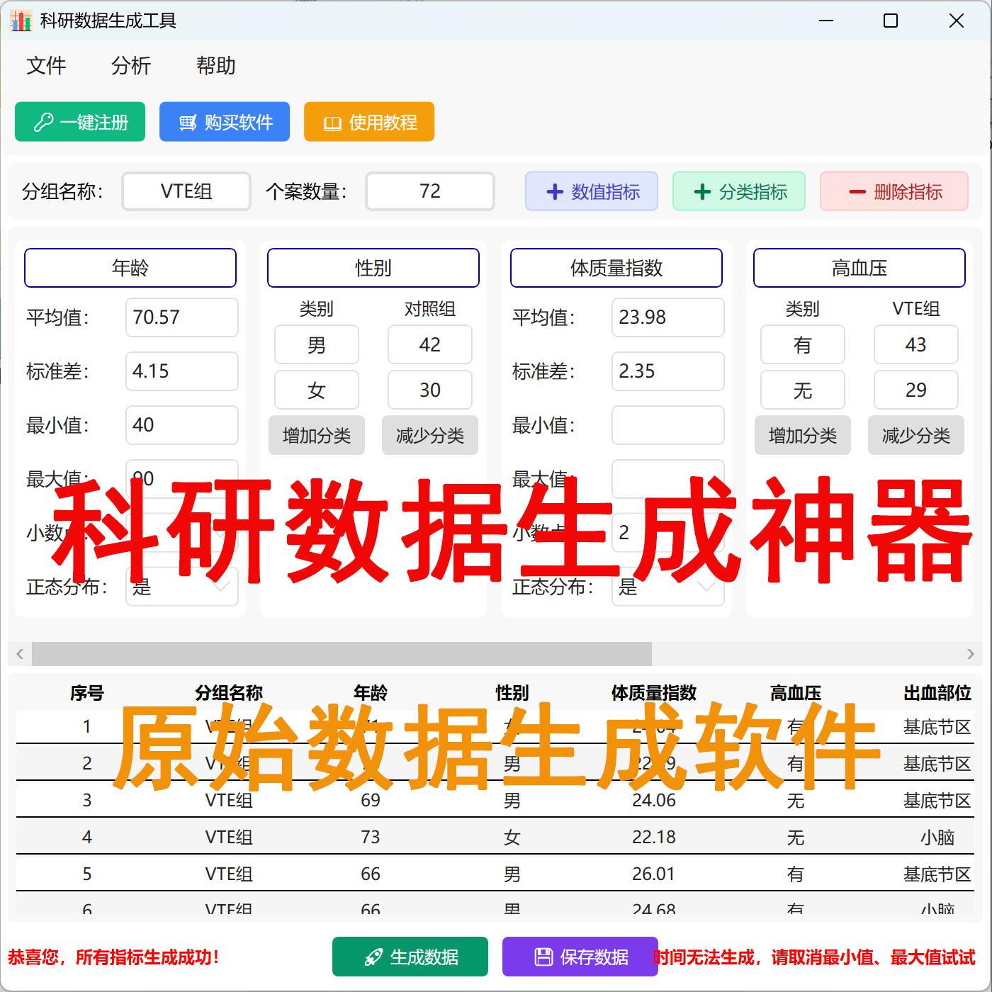Click the 体质量指数 平均值 field 23.98
Screen dimensions: 992x992
668,317
